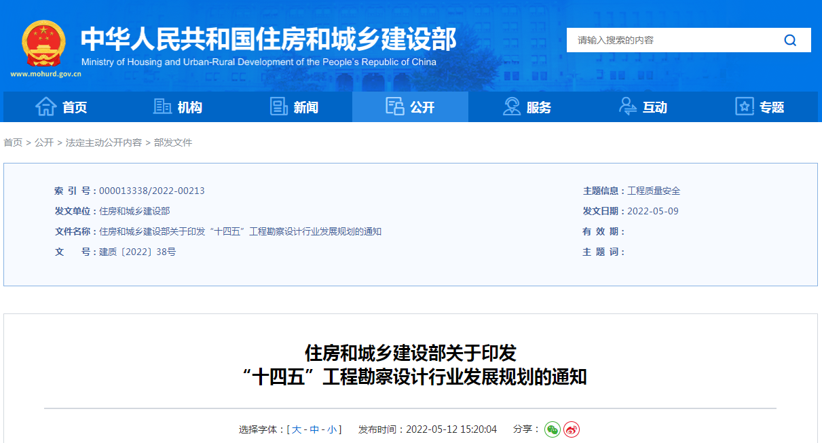Click the building icon for 机构
Viewport: 822px width, 443px height.
(162, 107)
